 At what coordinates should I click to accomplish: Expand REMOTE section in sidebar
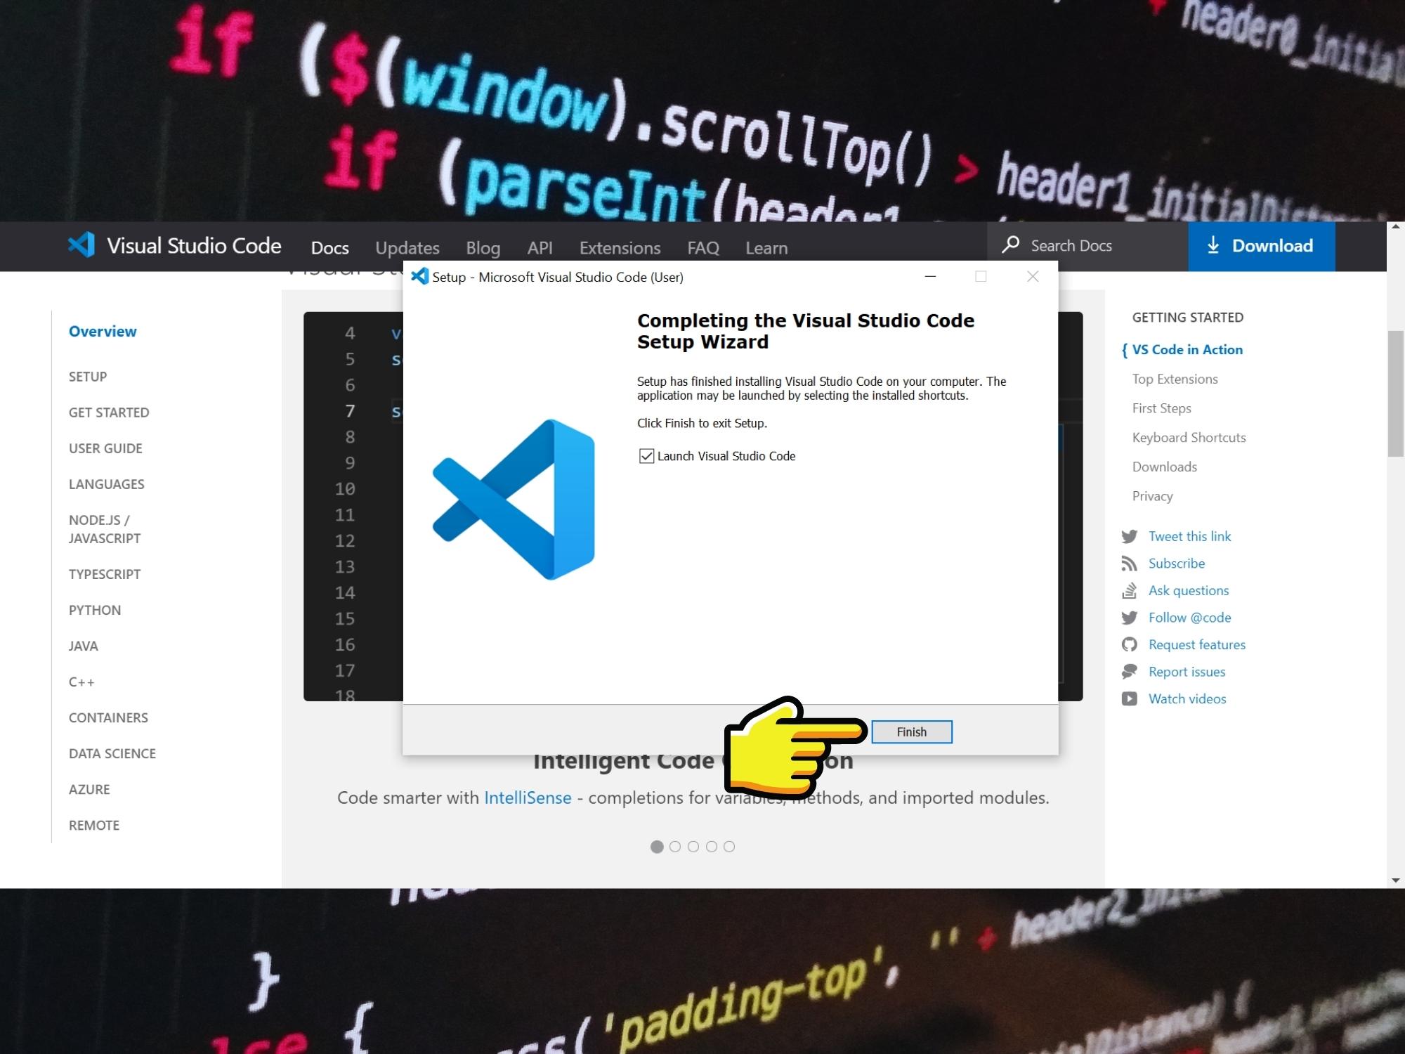[94, 825]
